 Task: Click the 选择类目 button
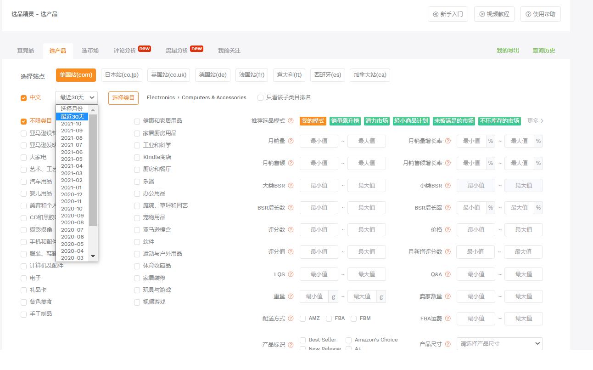(x=122, y=97)
